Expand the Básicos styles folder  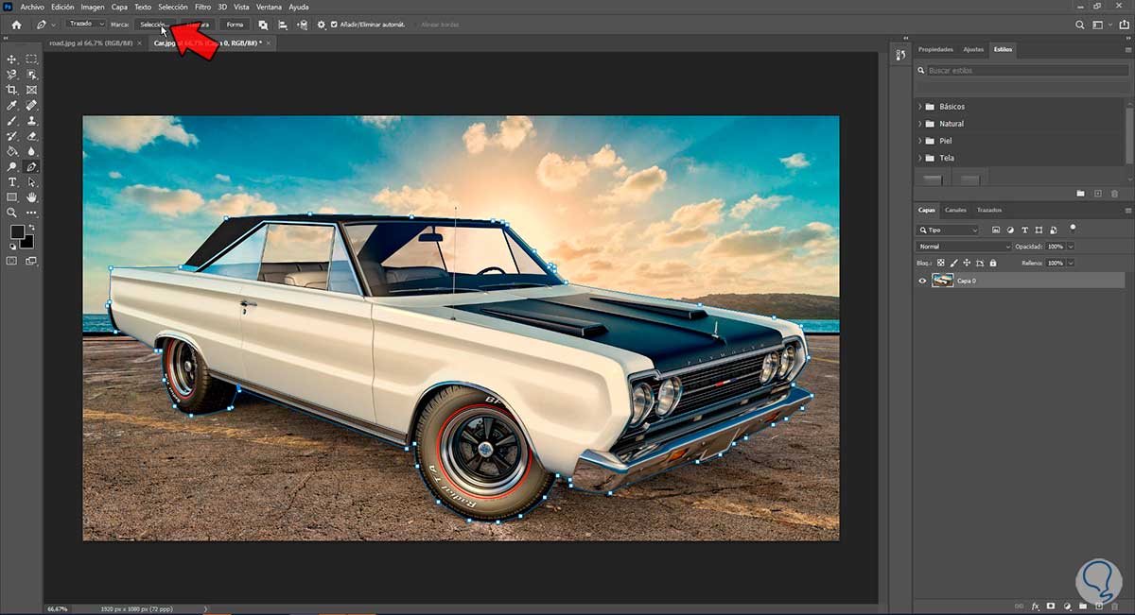[x=920, y=107]
